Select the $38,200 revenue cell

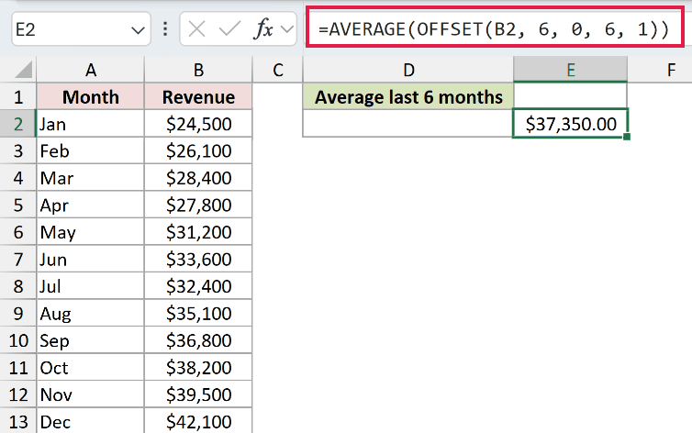pos(198,367)
